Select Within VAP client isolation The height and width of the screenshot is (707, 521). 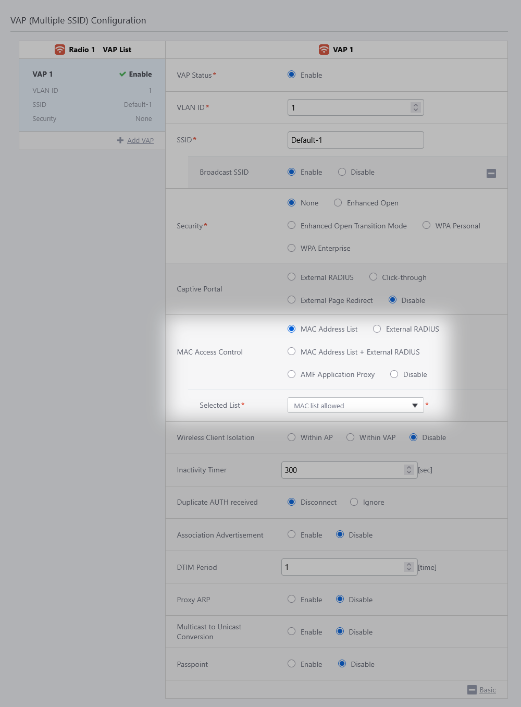[351, 437]
